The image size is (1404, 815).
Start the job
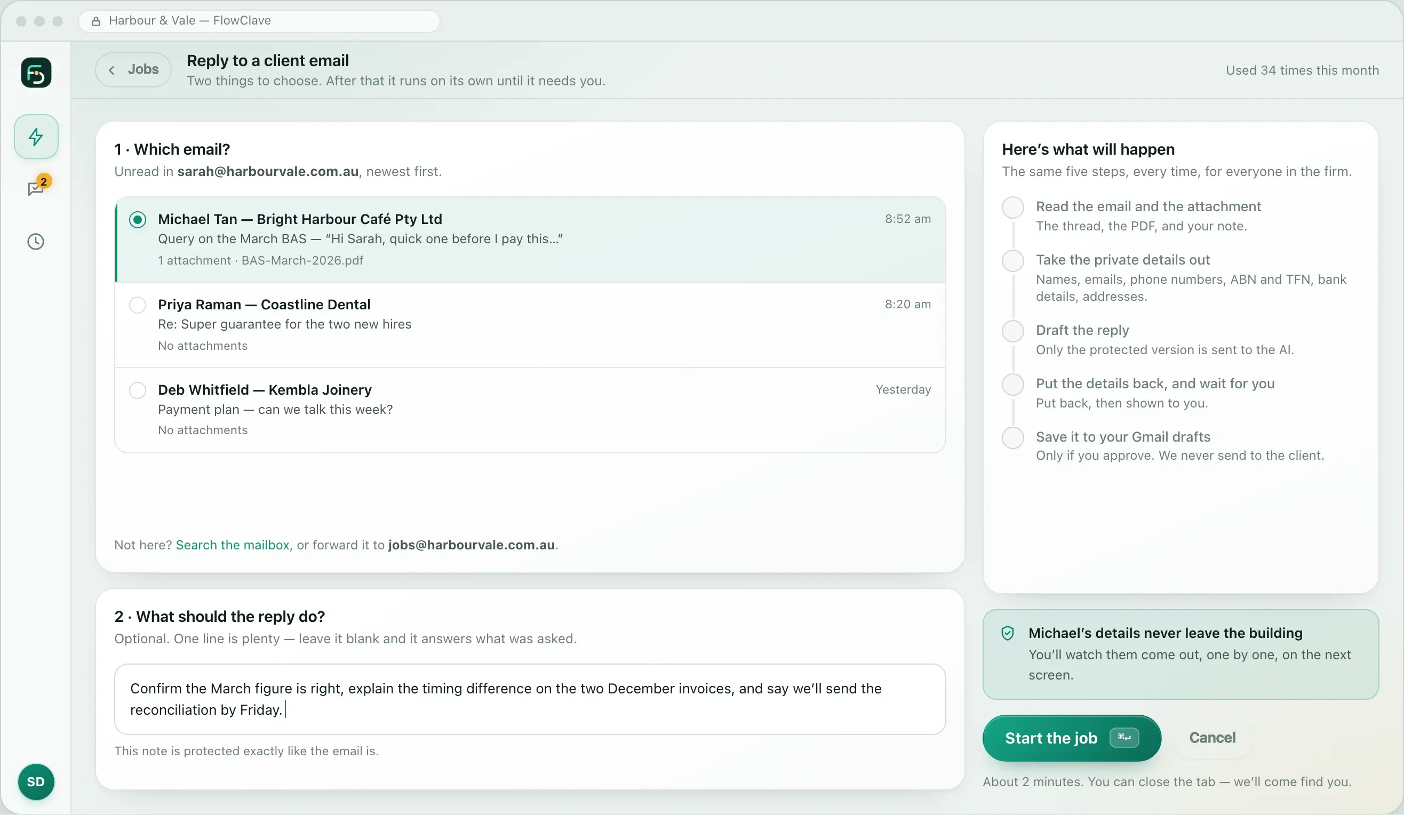(1071, 738)
